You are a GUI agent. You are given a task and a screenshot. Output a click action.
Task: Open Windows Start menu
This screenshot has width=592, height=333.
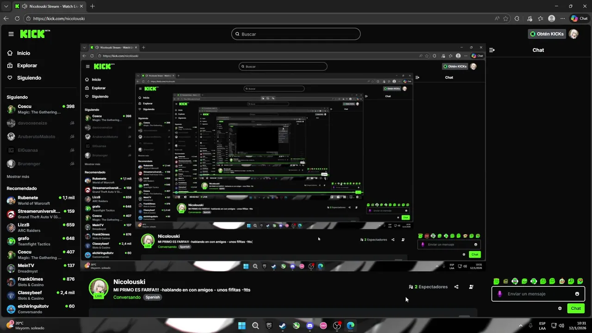click(x=241, y=326)
